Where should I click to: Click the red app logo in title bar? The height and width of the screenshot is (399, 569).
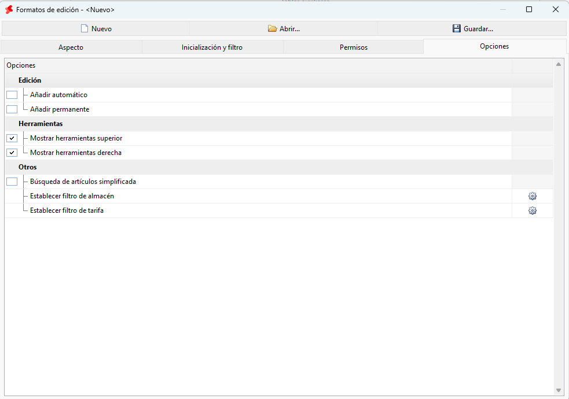[9, 10]
